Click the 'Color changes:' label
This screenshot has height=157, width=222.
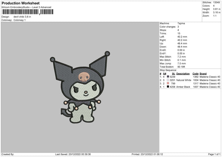pyautogui.click(x=168, y=27)
